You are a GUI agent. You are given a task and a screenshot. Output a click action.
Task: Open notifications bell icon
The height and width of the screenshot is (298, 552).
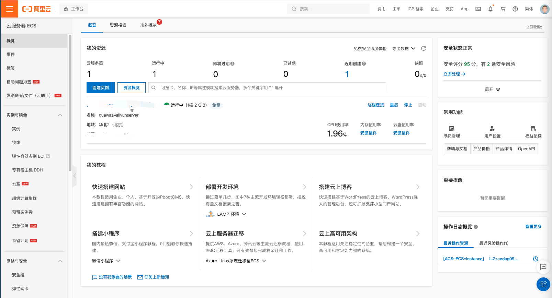(491, 9)
